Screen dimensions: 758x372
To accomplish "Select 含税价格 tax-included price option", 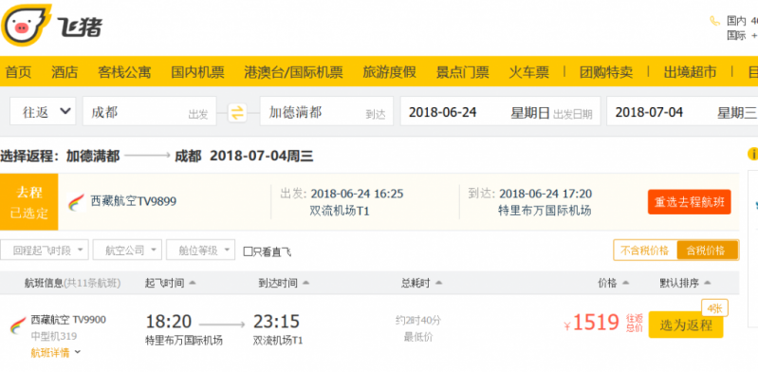I will (706, 251).
